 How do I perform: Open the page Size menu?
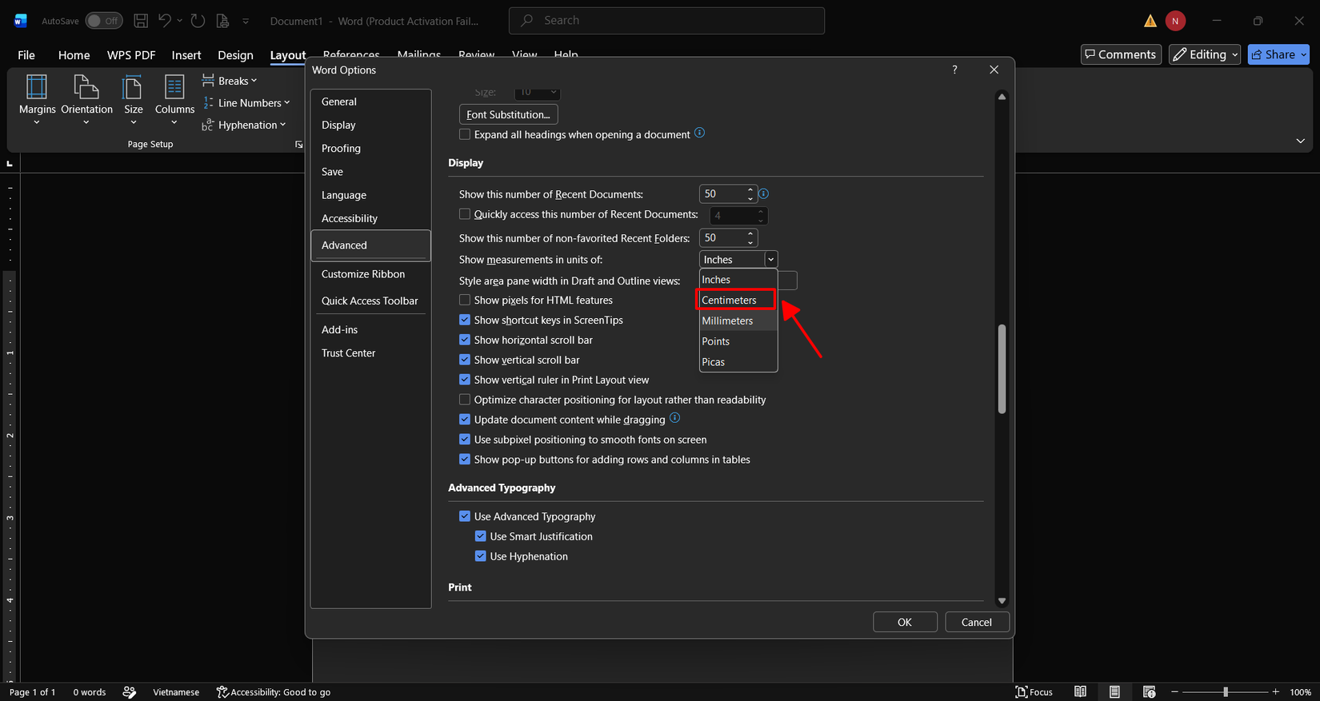point(134,99)
